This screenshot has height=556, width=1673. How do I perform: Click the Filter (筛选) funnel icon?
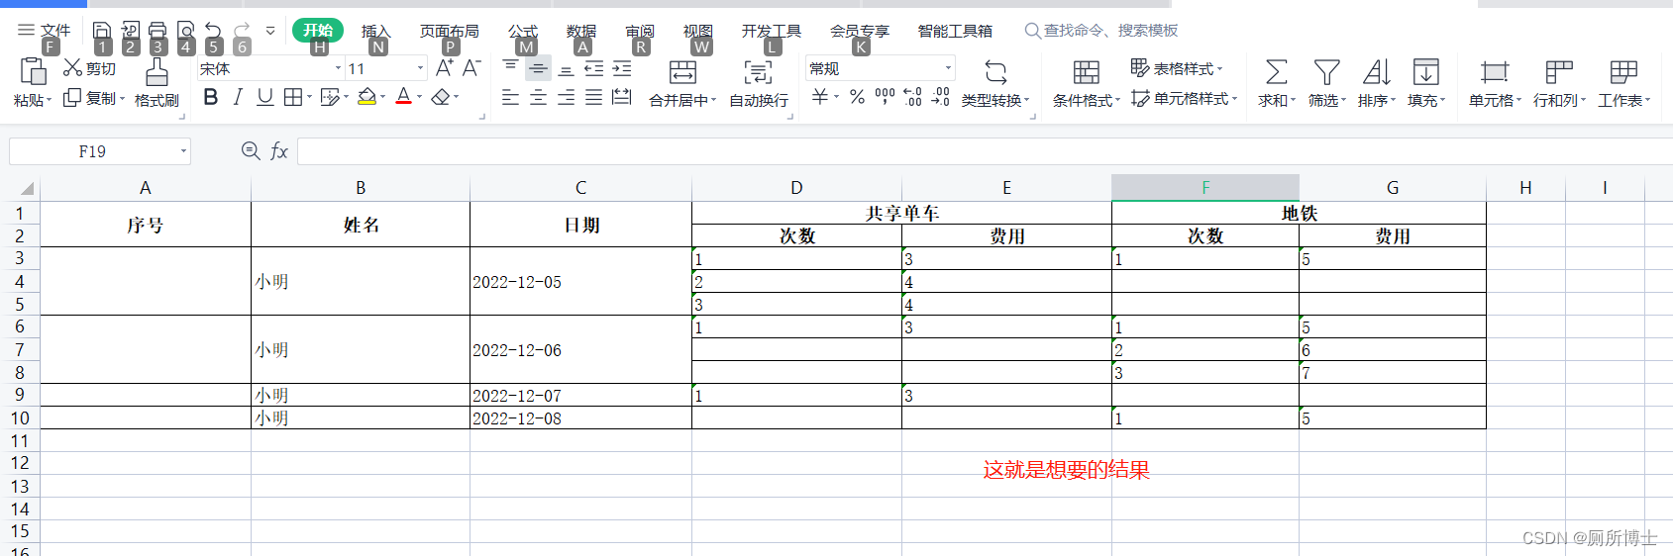coord(1326,71)
